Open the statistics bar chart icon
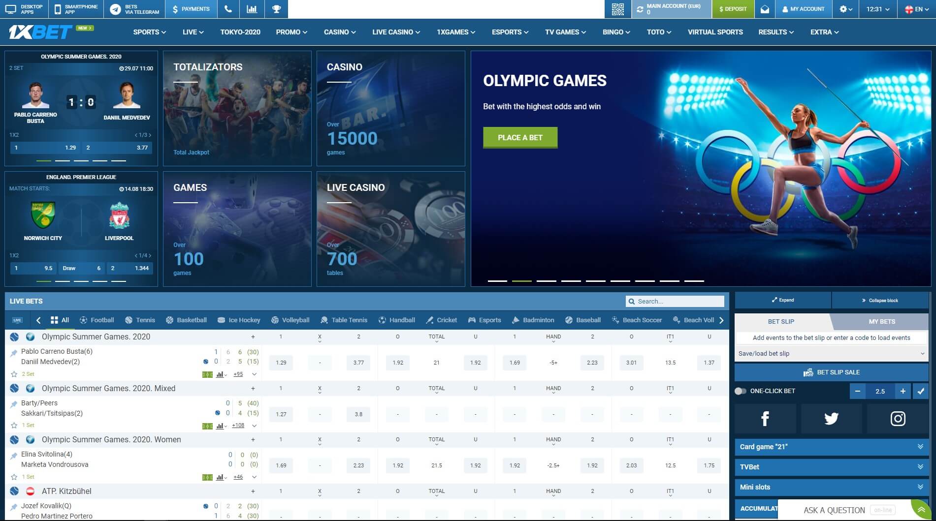The height and width of the screenshot is (521, 936). point(252,9)
